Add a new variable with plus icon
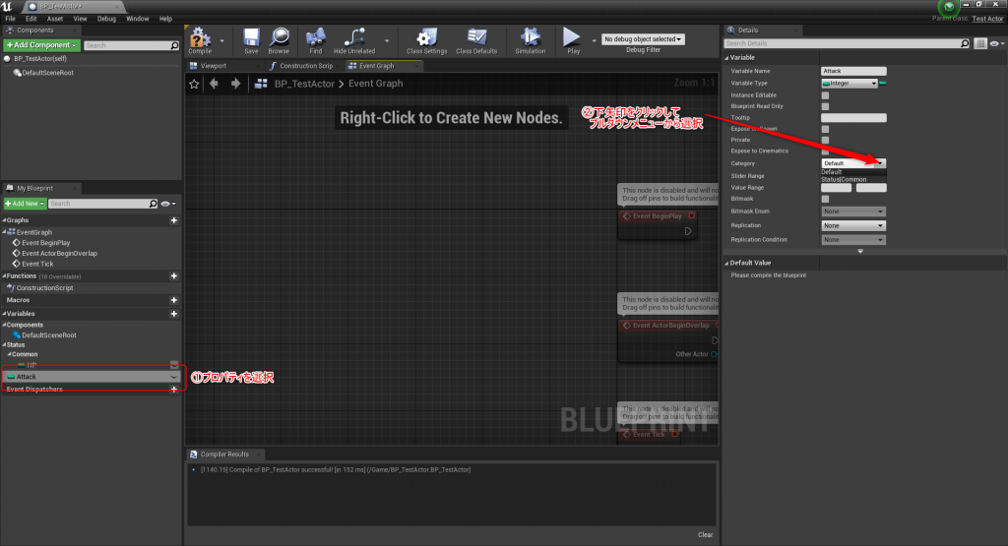 pos(173,314)
